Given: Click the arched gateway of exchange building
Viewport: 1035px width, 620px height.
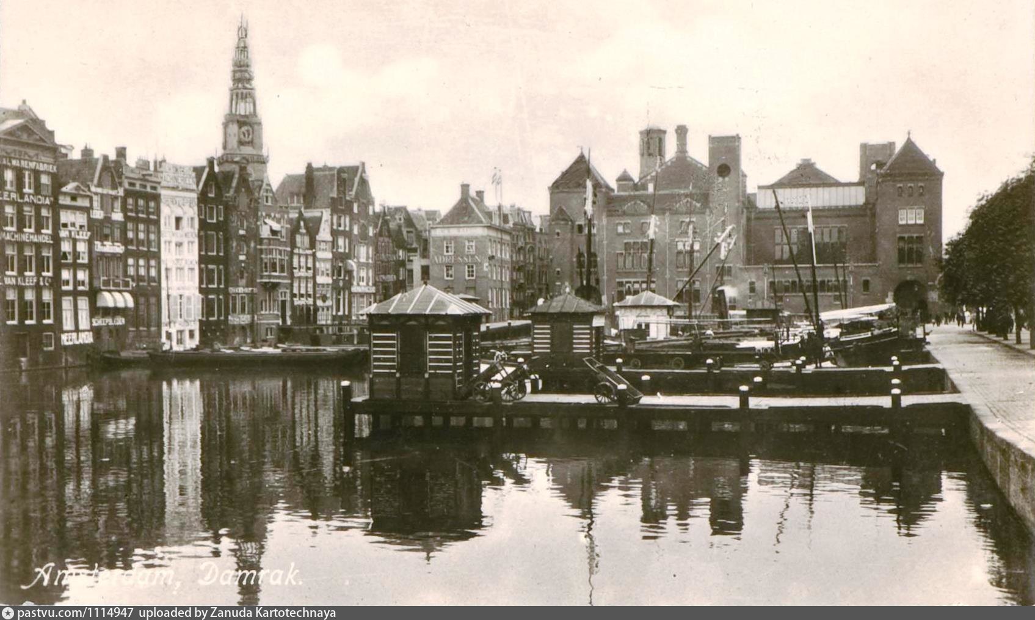Looking at the screenshot, I should click(910, 297).
